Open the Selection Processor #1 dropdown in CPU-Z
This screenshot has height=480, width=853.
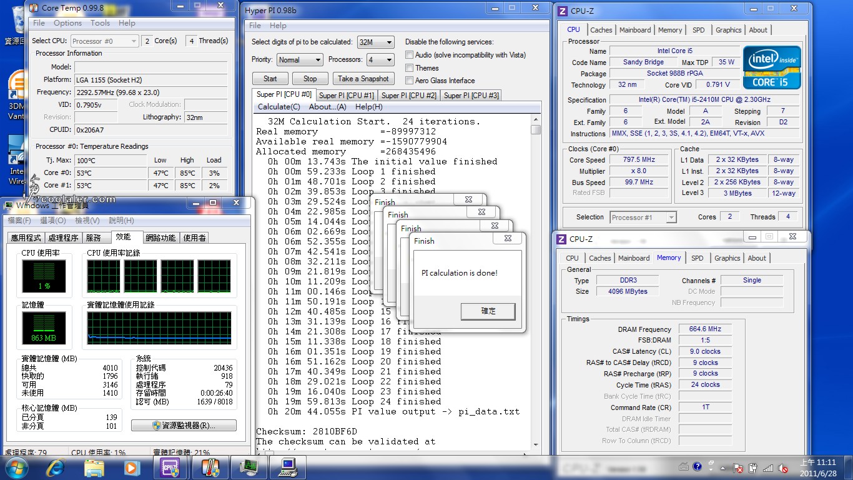(x=643, y=217)
